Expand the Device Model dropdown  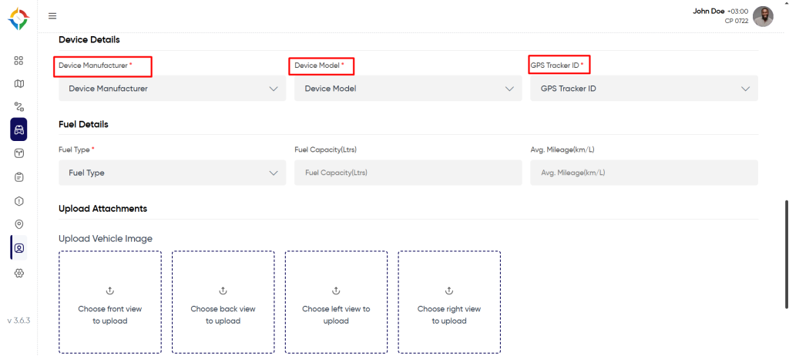pyautogui.click(x=408, y=89)
